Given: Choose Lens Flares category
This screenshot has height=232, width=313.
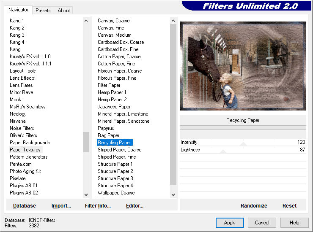Looking at the screenshot, I should (x=21, y=85).
